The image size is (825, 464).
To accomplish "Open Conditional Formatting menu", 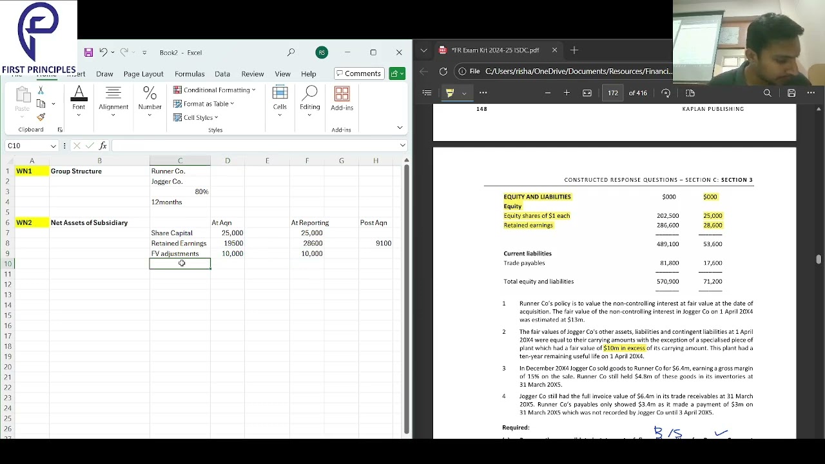I will 215,90.
